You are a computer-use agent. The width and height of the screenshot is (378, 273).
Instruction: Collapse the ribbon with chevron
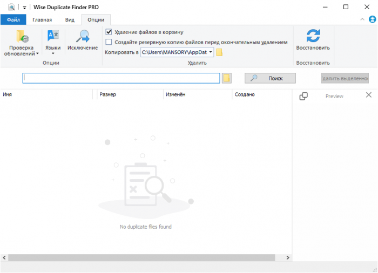[x=362, y=19]
